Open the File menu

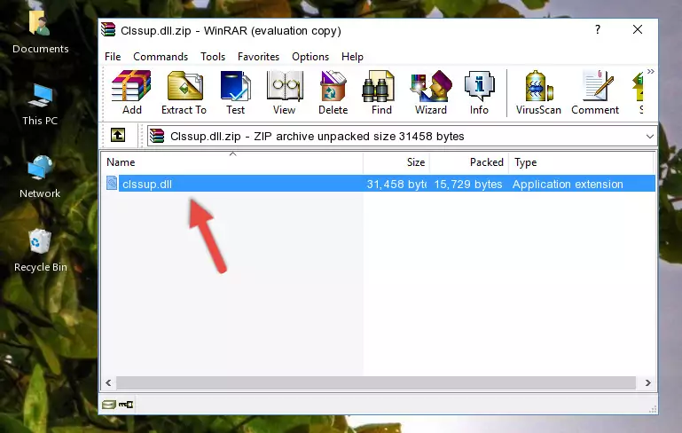tap(113, 57)
